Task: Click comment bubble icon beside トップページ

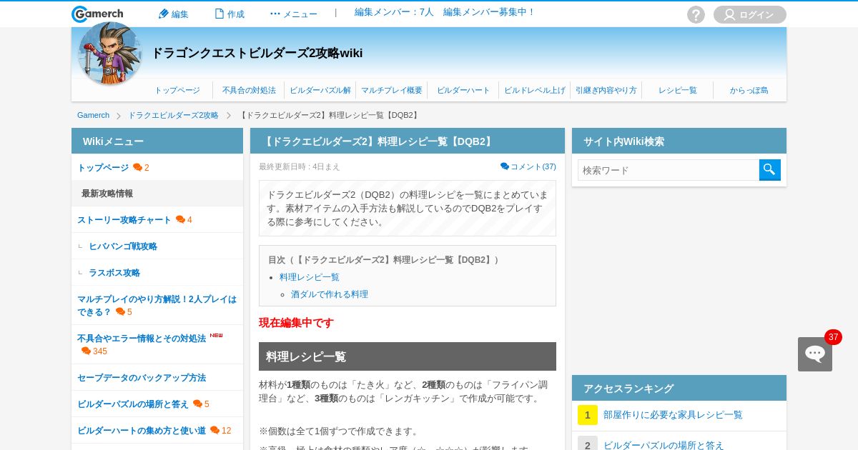Action: click(x=138, y=168)
